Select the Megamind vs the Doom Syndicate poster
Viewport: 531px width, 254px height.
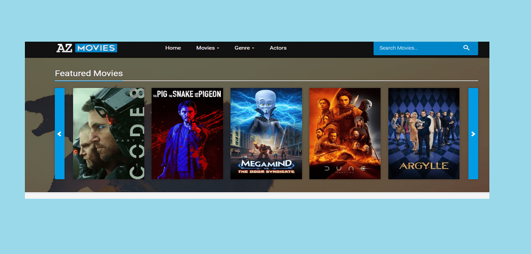point(266,134)
